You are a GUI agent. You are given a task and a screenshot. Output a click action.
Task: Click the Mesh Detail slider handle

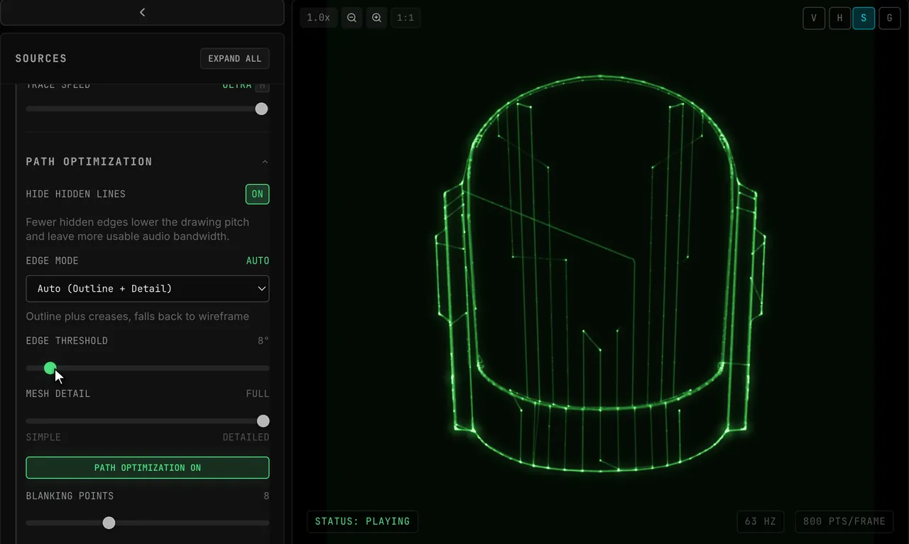click(x=263, y=420)
